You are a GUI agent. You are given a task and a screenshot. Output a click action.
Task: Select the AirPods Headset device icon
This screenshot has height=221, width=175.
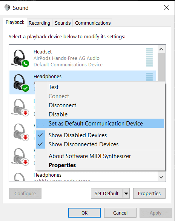click(x=20, y=58)
